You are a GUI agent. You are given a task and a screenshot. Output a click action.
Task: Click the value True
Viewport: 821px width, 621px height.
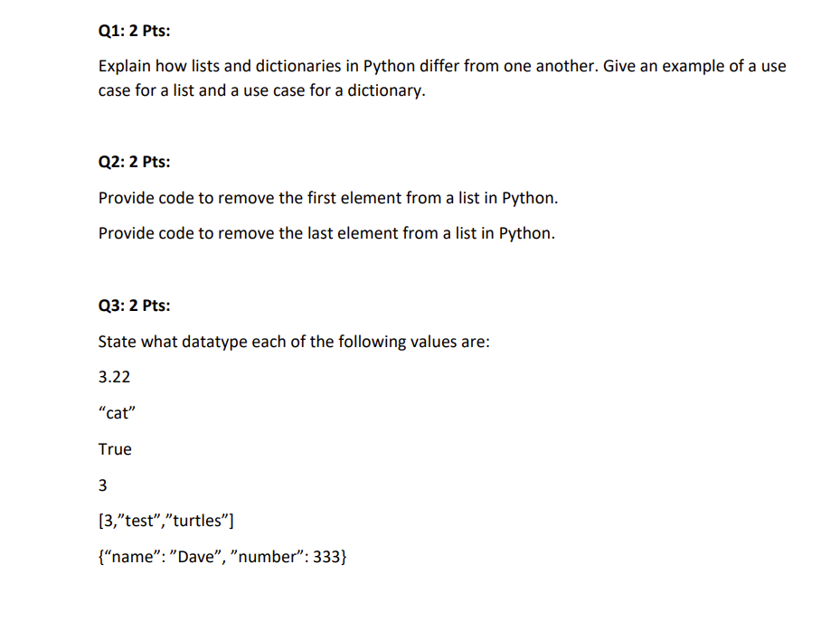[115, 449]
